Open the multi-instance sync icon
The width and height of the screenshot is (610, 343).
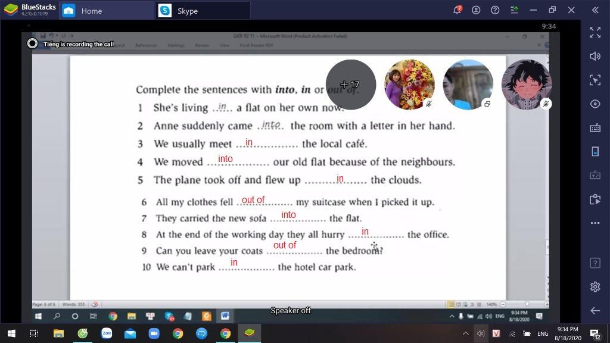tap(595, 199)
